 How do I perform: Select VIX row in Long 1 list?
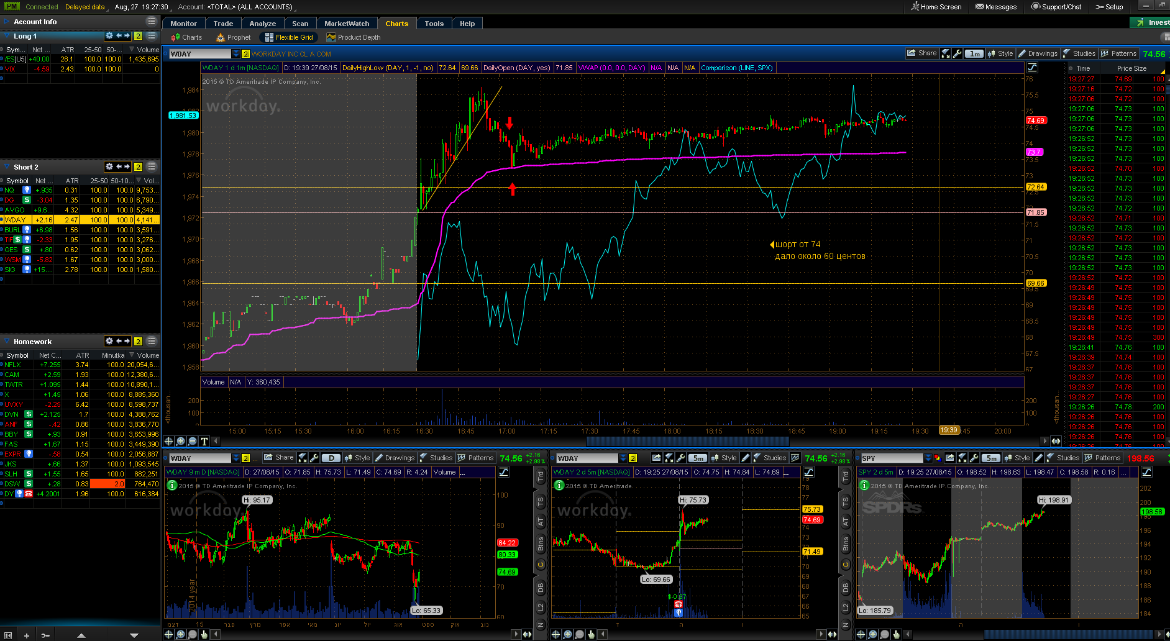(80, 69)
